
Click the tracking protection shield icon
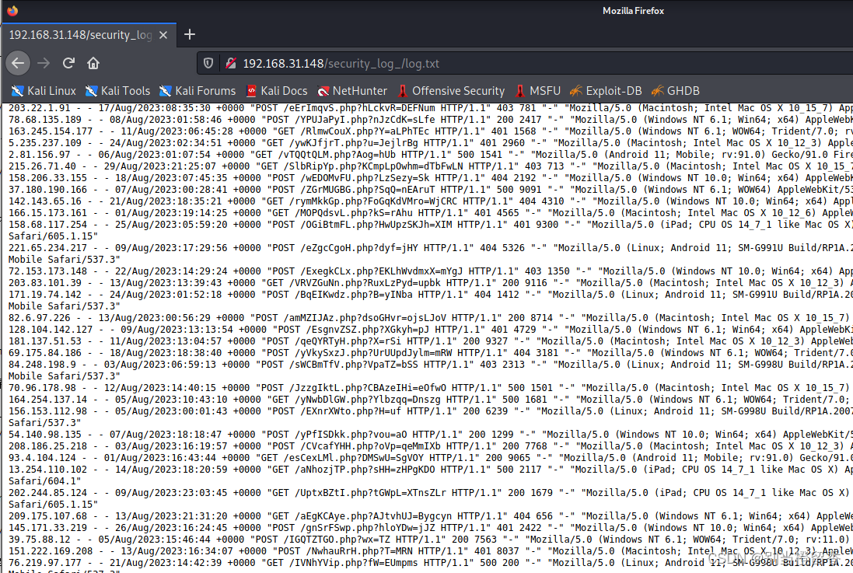[208, 63]
